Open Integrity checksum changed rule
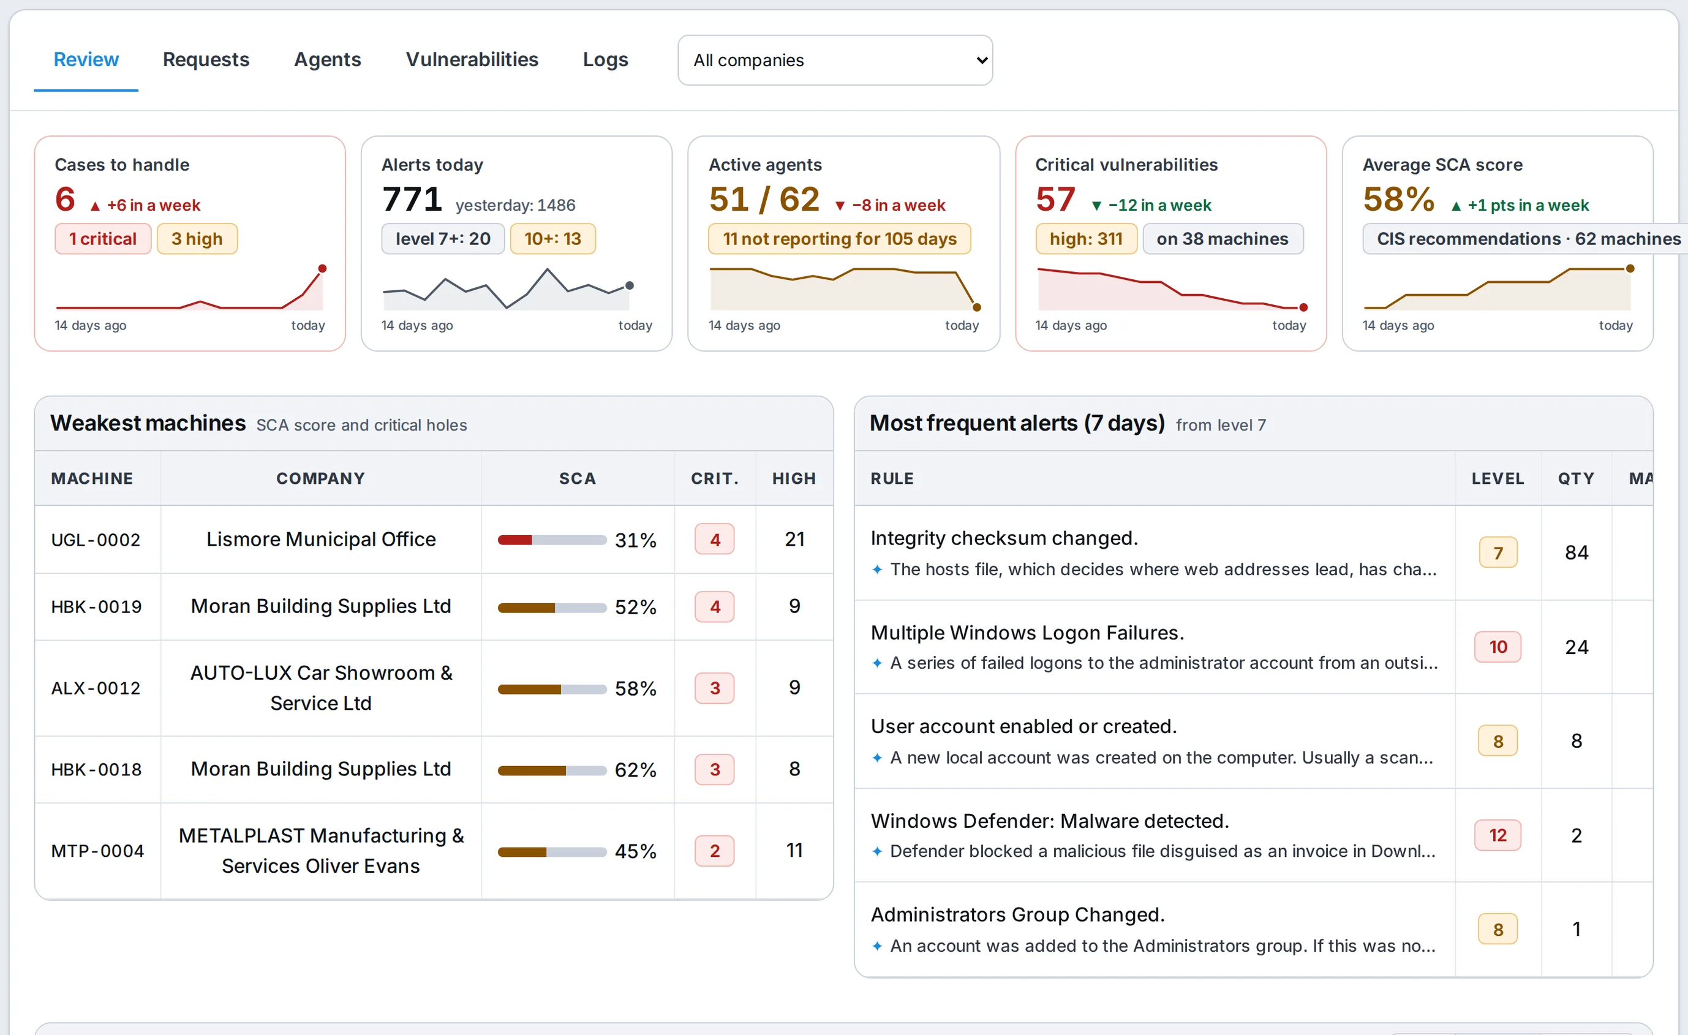 point(1004,538)
